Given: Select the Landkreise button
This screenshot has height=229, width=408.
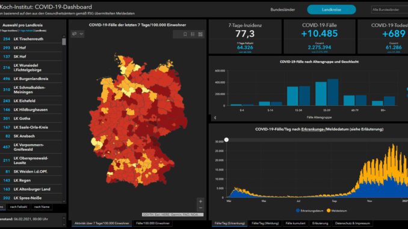Looking at the screenshot, I should [331, 10].
